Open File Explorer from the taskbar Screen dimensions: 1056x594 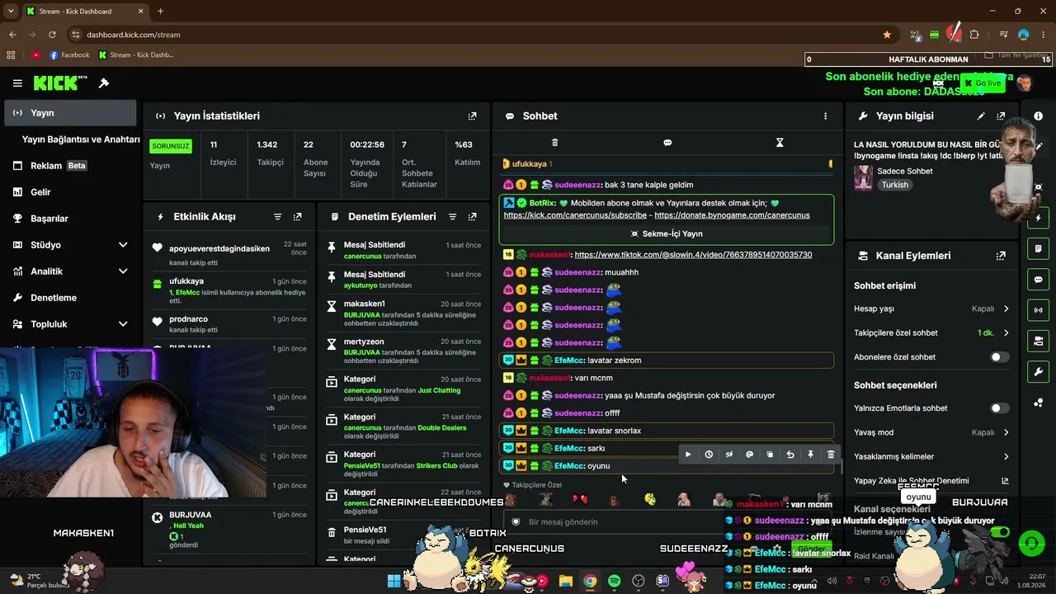[565, 582]
